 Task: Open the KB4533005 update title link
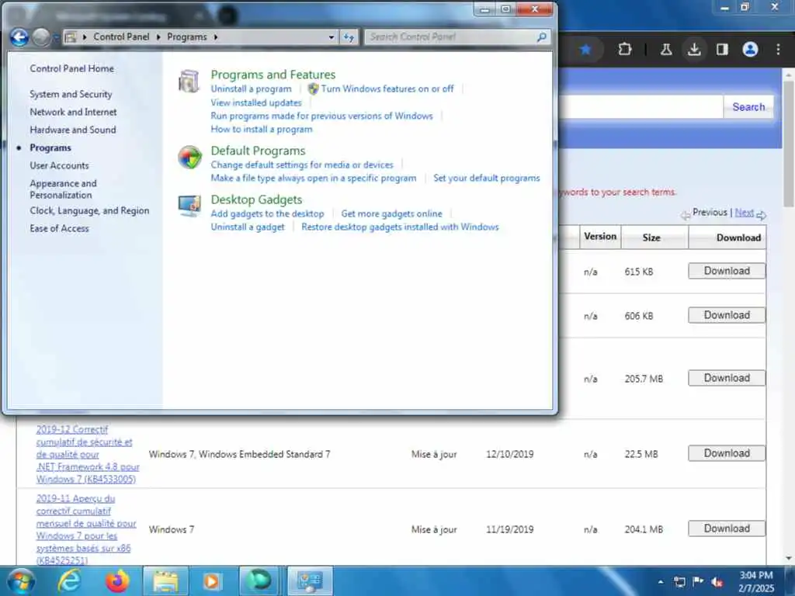pos(88,454)
